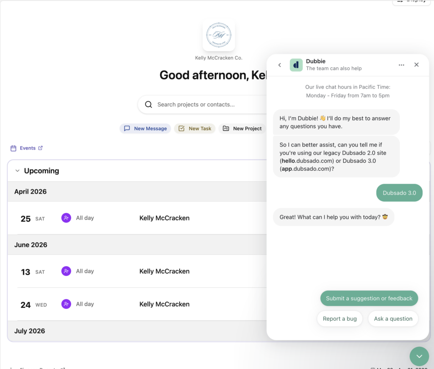The image size is (434, 369).
Task: Click the Events calendar icon
Action: tap(14, 148)
